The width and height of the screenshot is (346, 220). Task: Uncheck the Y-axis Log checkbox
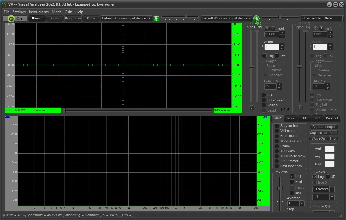pos(292,176)
